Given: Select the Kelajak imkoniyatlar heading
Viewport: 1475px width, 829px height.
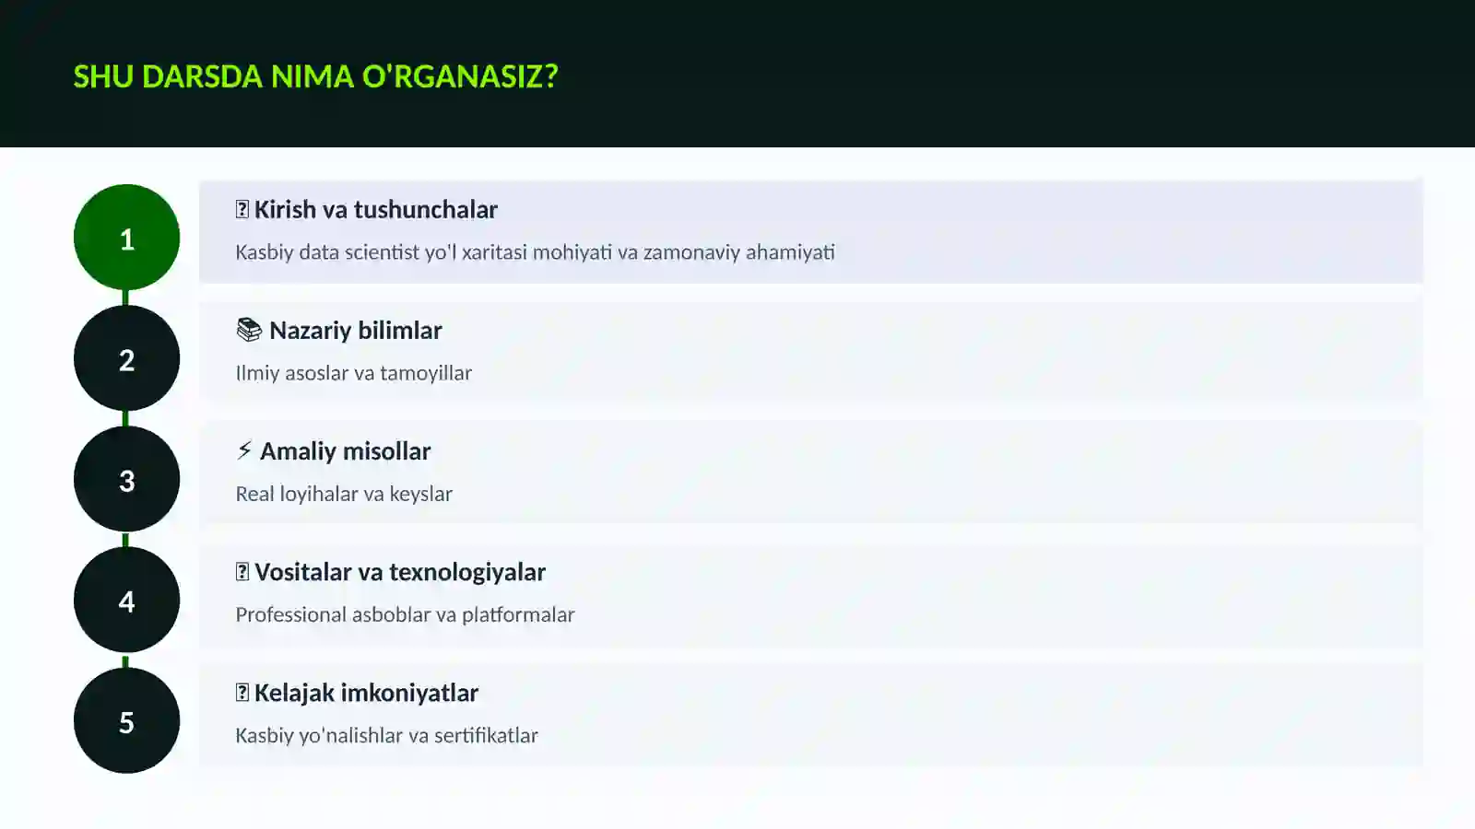Looking at the screenshot, I should click(366, 692).
